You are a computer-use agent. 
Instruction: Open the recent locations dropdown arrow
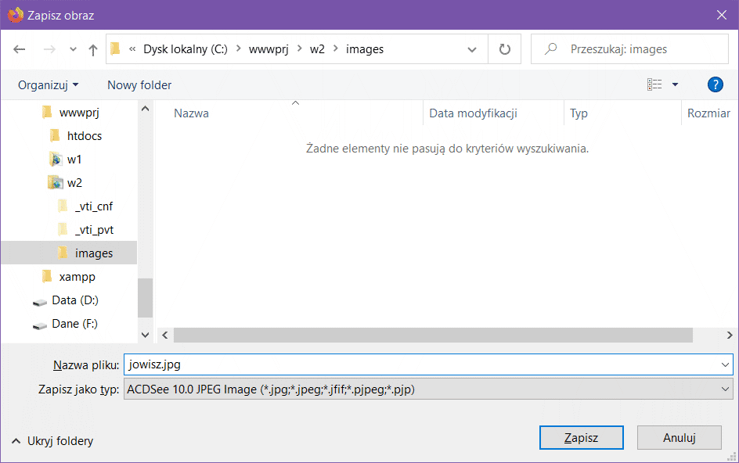[74, 49]
